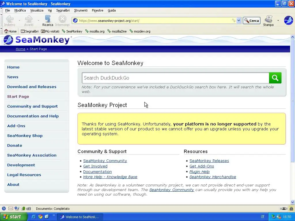
Task: Click the site identity icon in the address bar
Action: point(75,20)
